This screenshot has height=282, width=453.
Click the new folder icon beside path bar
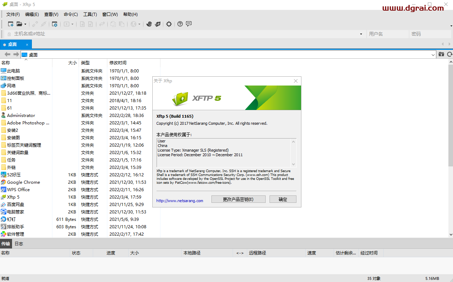[x=441, y=54]
